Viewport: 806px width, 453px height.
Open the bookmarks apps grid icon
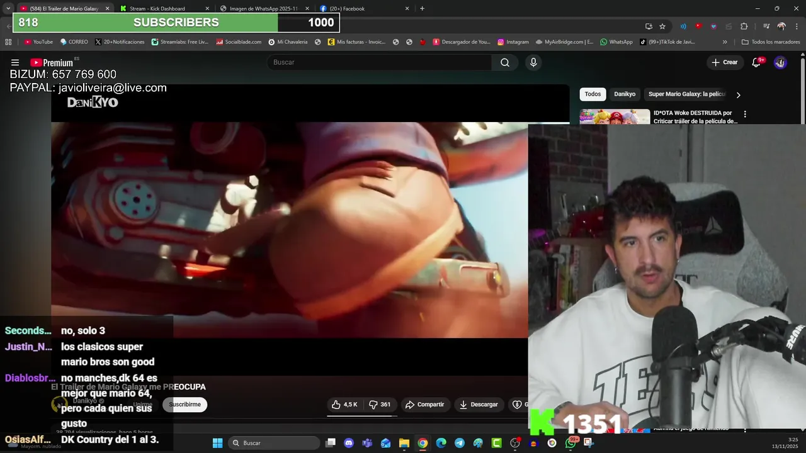(8, 42)
